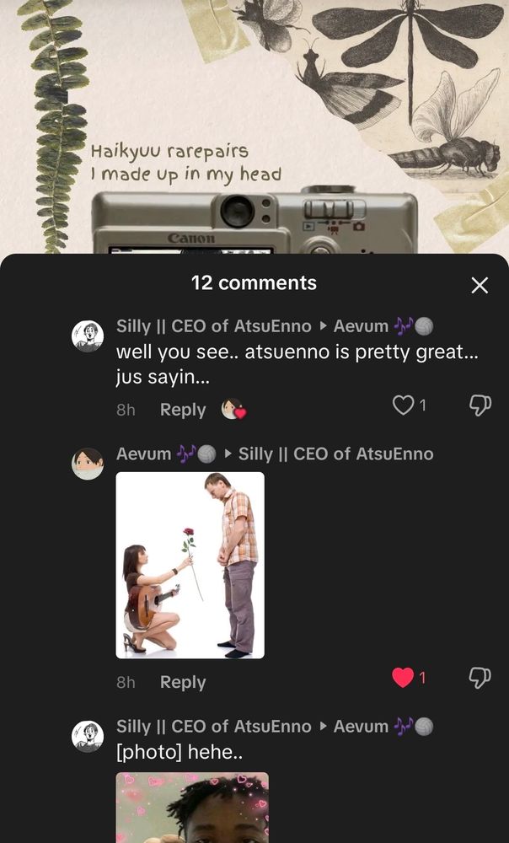Tap the Canon camera in the video
Image resolution: width=509 pixels, height=843 pixels.
pyautogui.click(x=254, y=219)
